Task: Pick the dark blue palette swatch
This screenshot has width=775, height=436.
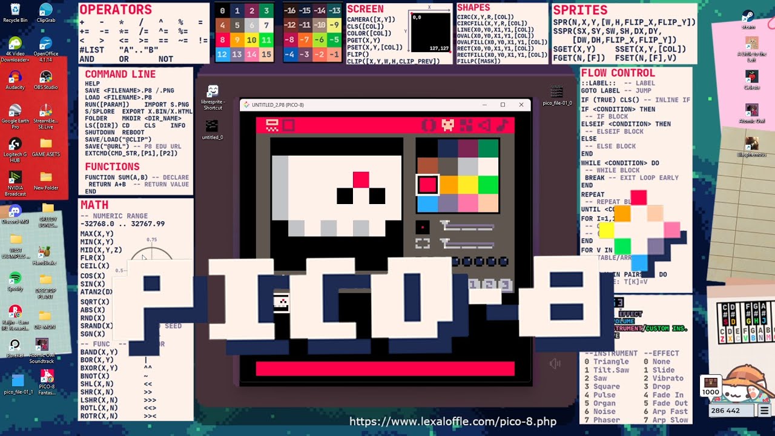Action: pyautogui.click(x=447, y=148)
